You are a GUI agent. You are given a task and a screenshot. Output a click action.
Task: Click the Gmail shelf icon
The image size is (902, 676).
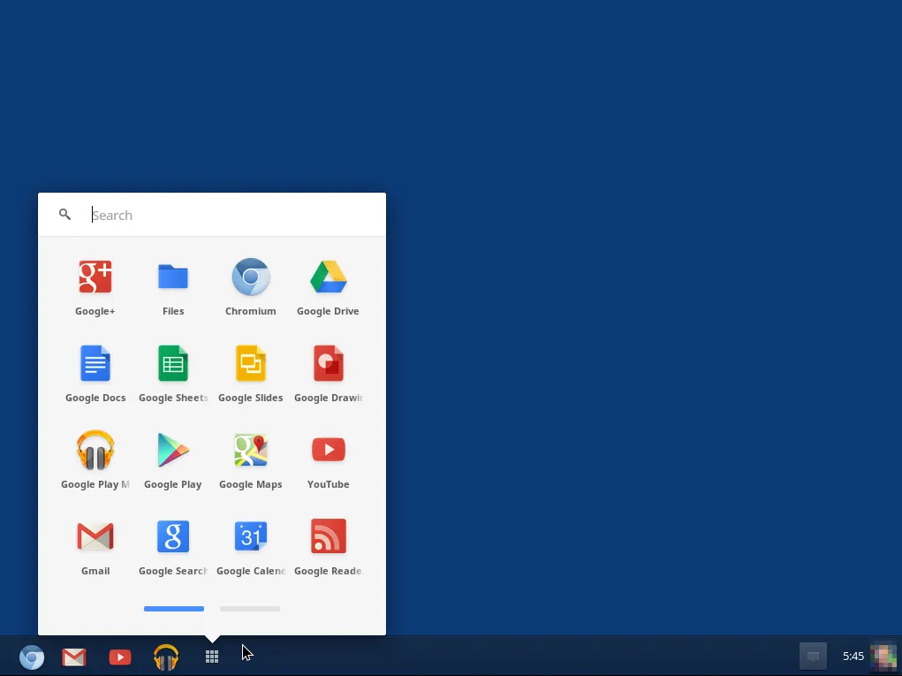(x=74, y=657)
